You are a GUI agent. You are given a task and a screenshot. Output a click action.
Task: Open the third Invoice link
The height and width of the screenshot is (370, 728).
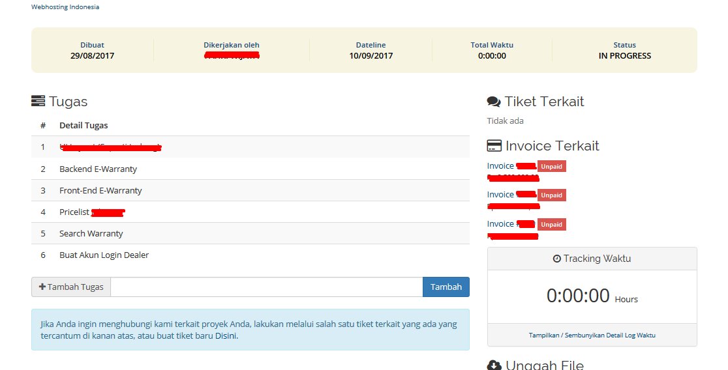pos(500,224)
